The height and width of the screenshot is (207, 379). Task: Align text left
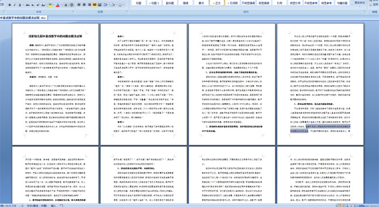tap(79, 5)
